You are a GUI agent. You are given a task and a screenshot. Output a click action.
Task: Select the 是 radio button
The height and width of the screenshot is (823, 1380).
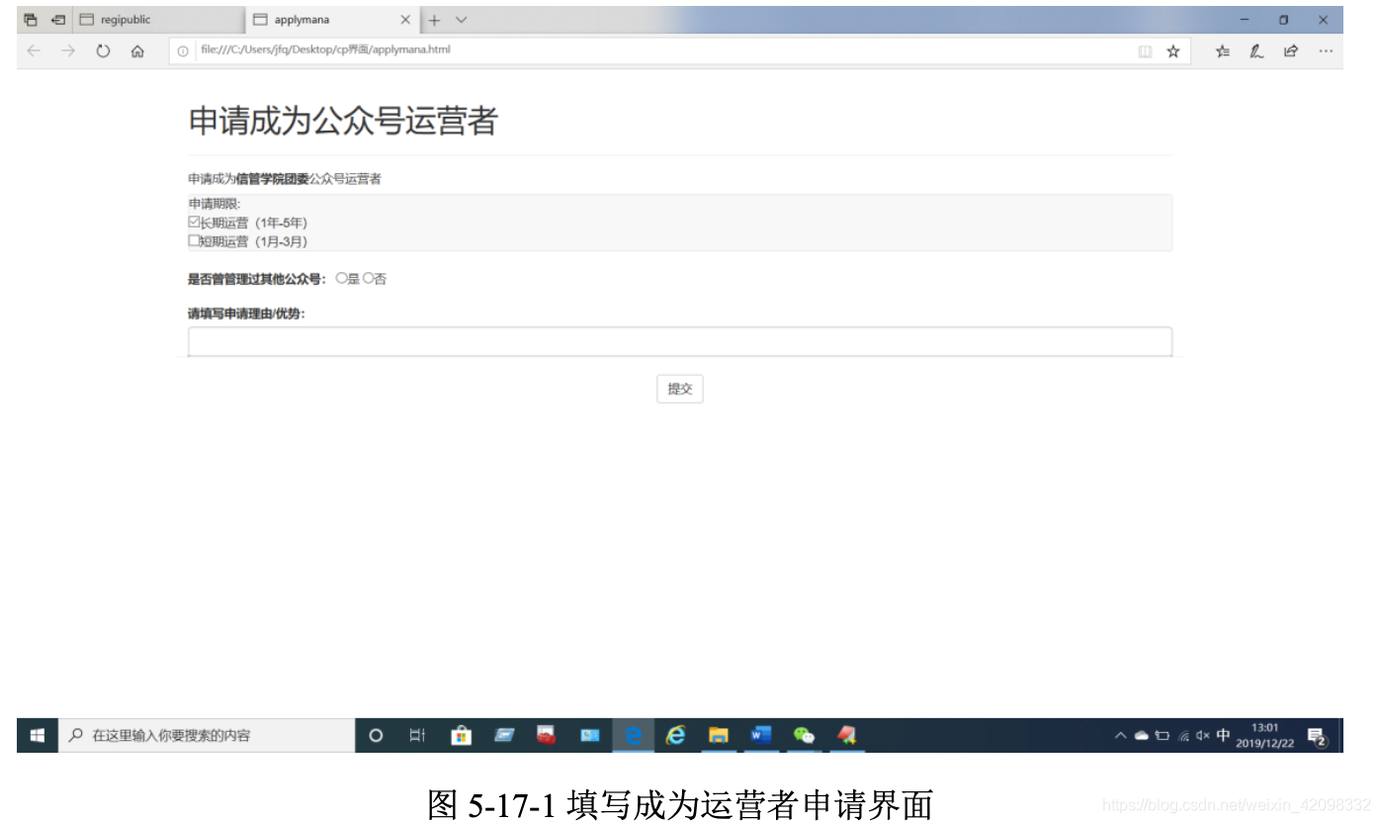(x=341, y=279)
